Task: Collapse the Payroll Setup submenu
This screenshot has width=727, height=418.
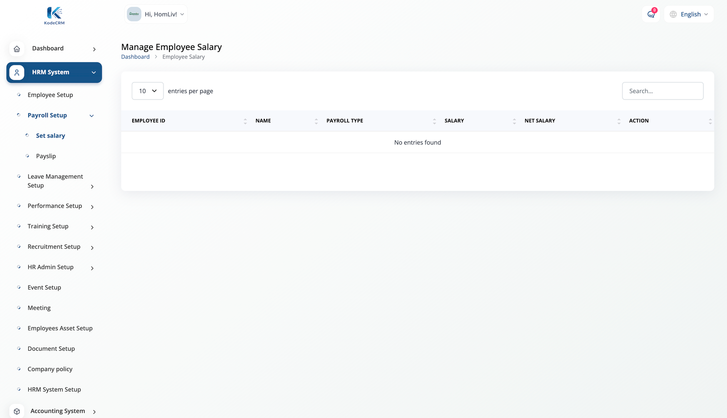Action: point(91,115)
